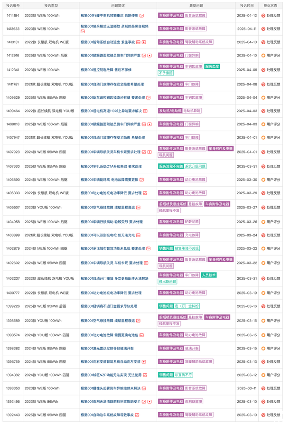The width and height of the screenshot is (299, 426).
Task: Open image icon for complaint 1414184
Action: coord(141,16)
